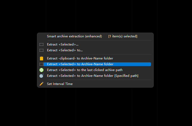
Task: Run highlighted 'Extract <Selected> to Archive-Name folder'
Action: coord(80,64)
